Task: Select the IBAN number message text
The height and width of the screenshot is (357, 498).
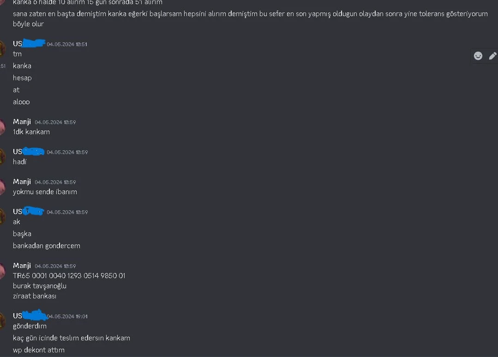Action: click(x=69, y=276)
